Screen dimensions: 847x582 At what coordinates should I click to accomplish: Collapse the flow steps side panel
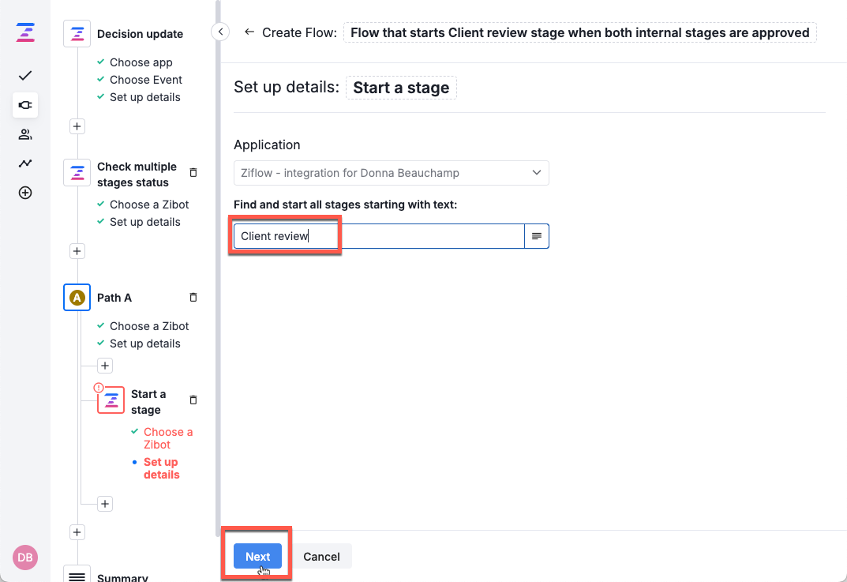click(x=220, y=32)
